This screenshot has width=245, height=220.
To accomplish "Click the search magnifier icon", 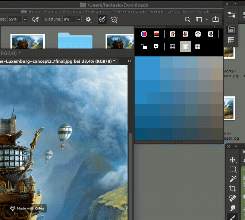I will [188, 19].
